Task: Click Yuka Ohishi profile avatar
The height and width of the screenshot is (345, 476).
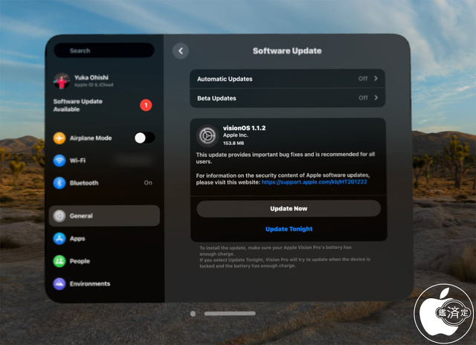Action: coord(62,81)
